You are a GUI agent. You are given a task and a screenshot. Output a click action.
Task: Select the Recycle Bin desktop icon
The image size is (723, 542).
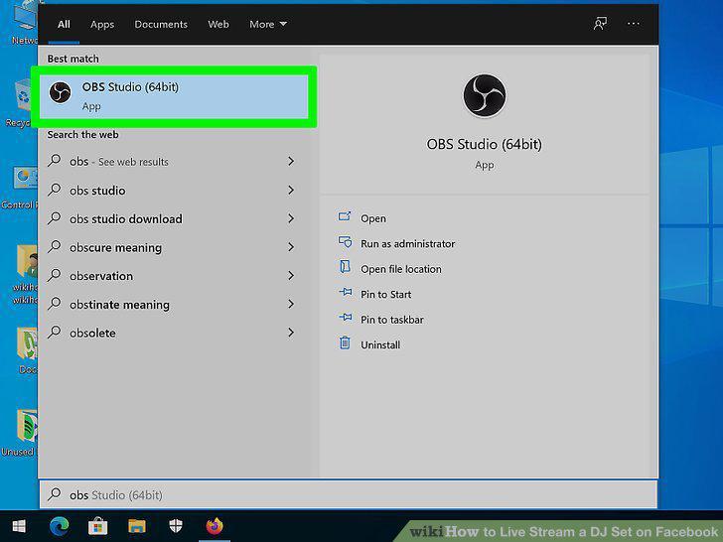click(21, 103)
